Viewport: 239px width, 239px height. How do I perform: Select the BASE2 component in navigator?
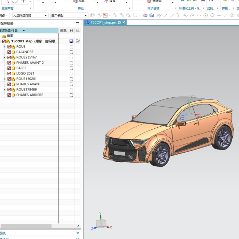click(x=21, y=68)
